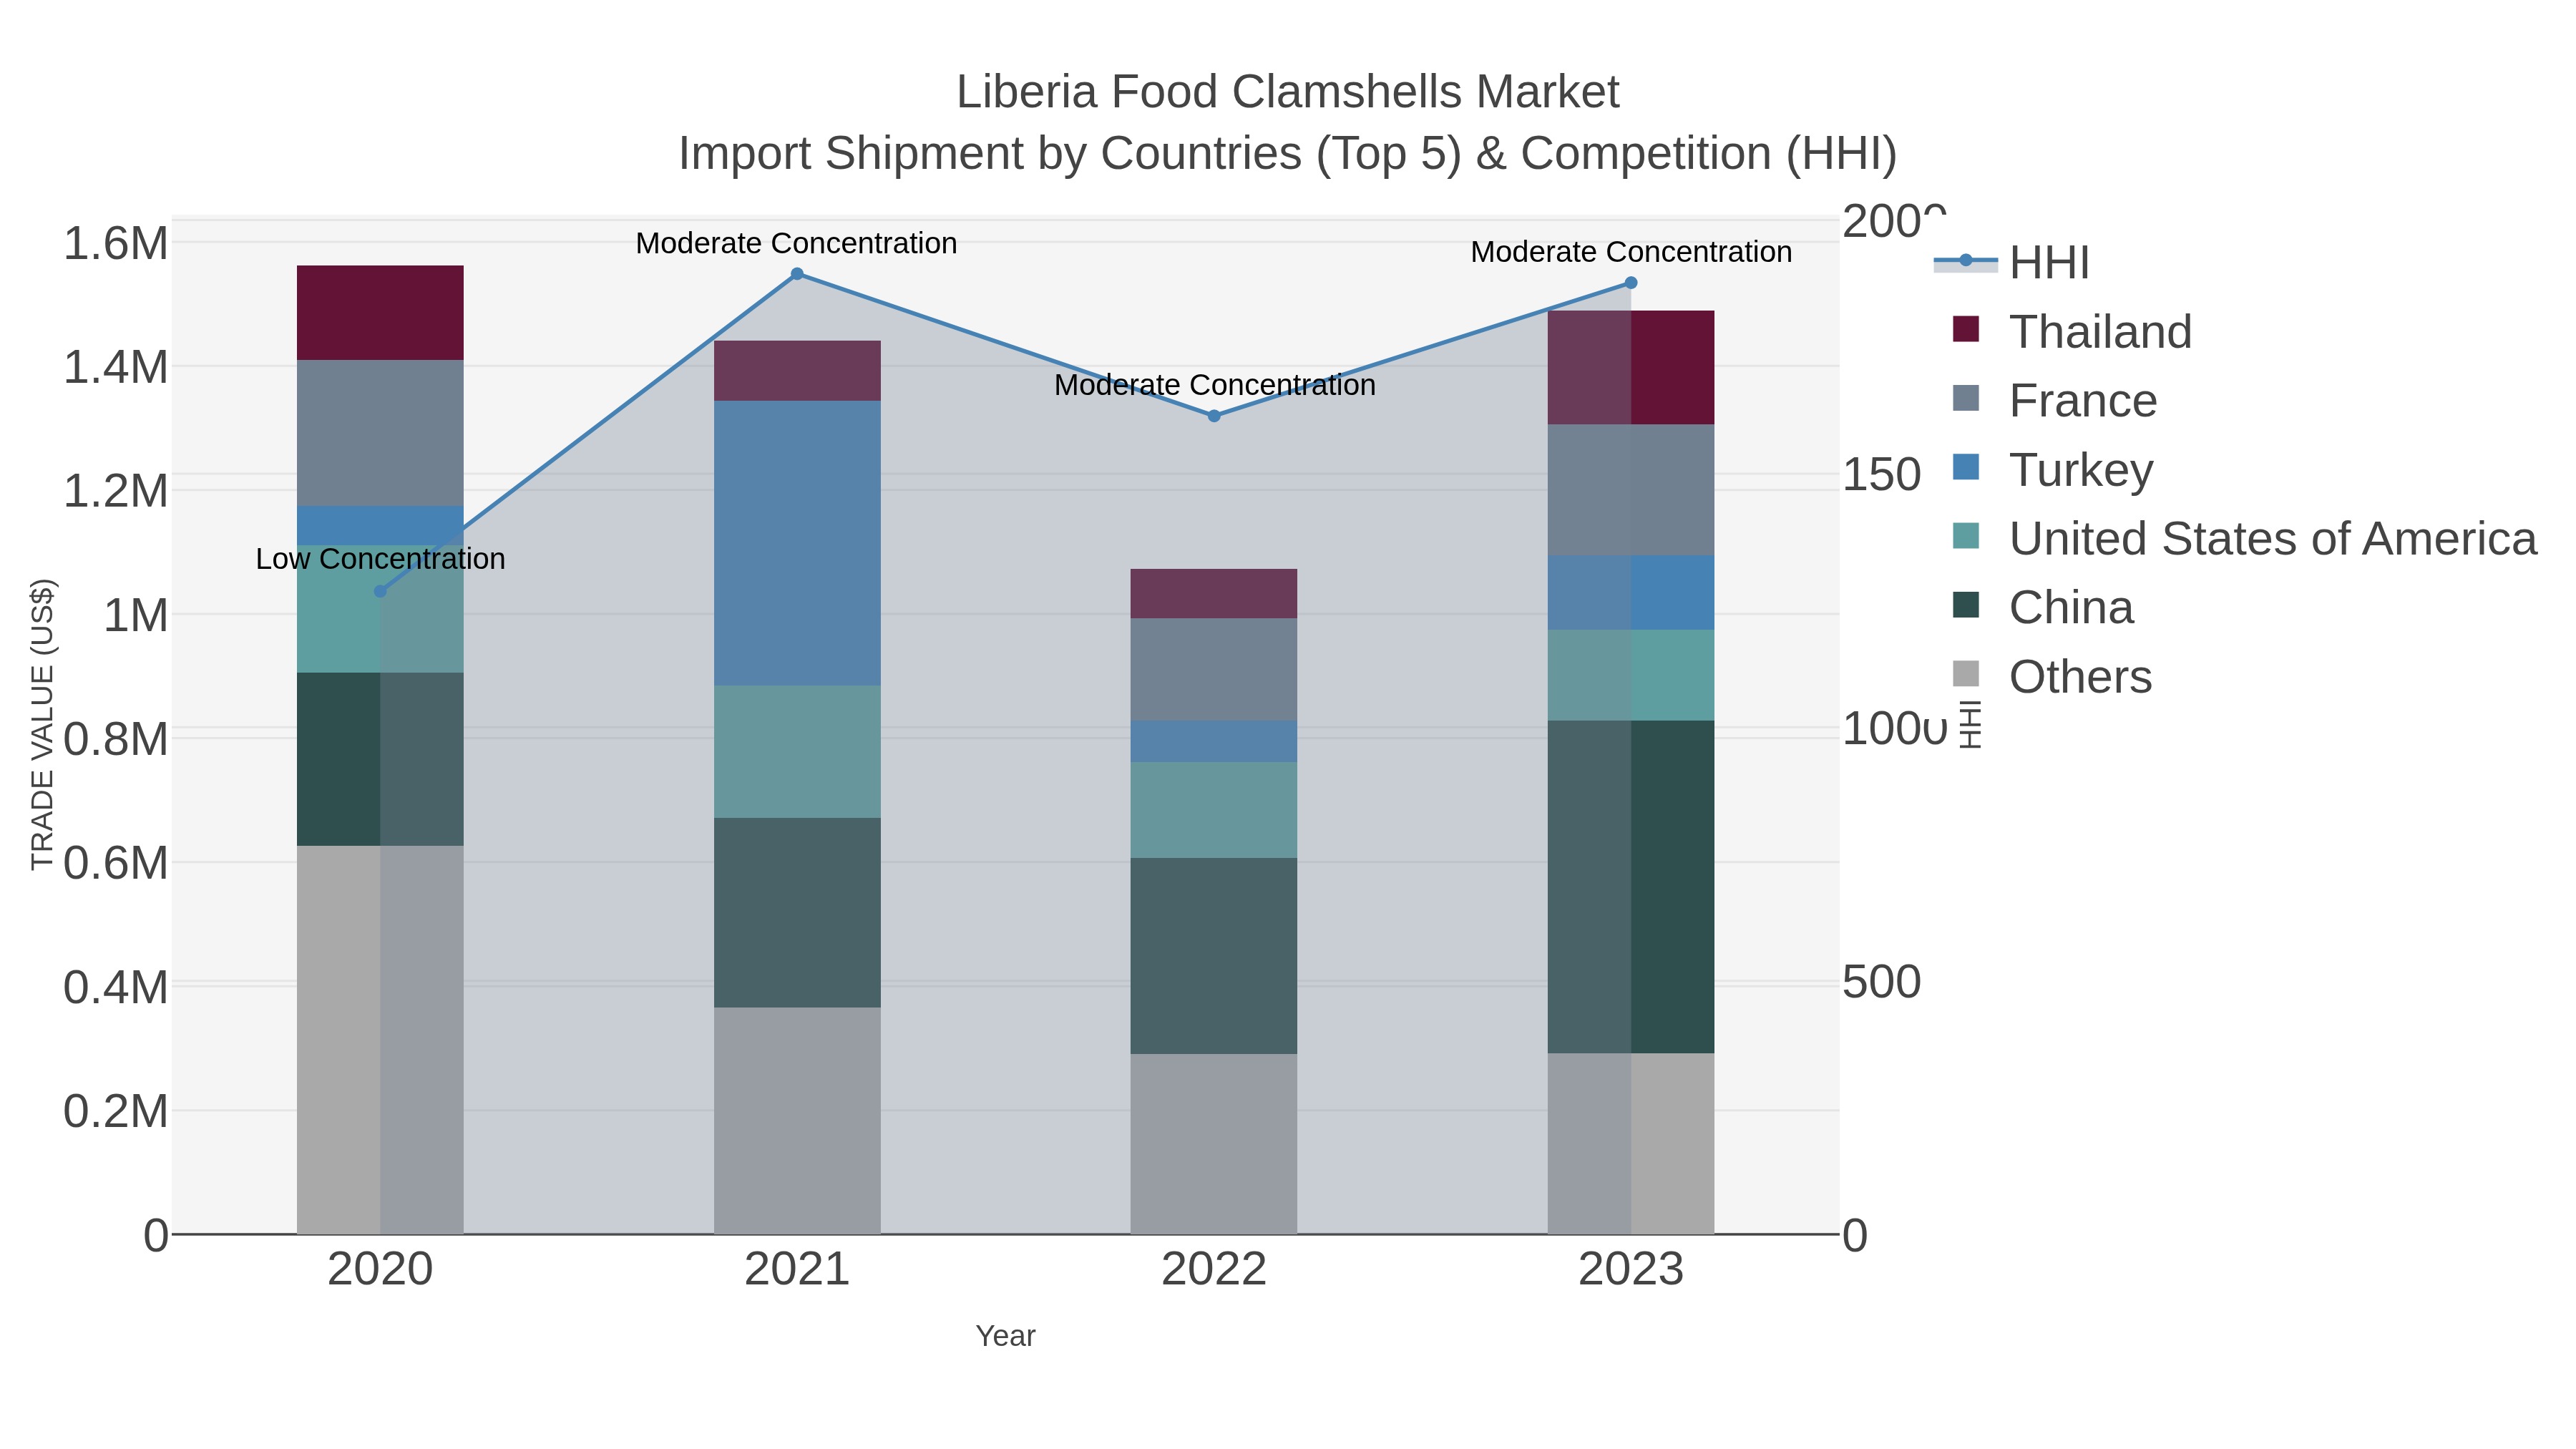Toggle Turkey series in the legend
The width and height of the screenshot is (2576, 1449).
(2053, 470)
